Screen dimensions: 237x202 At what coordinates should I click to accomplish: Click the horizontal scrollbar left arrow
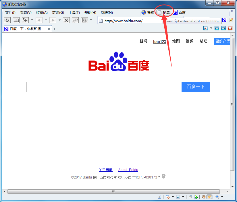coord(5,191)
